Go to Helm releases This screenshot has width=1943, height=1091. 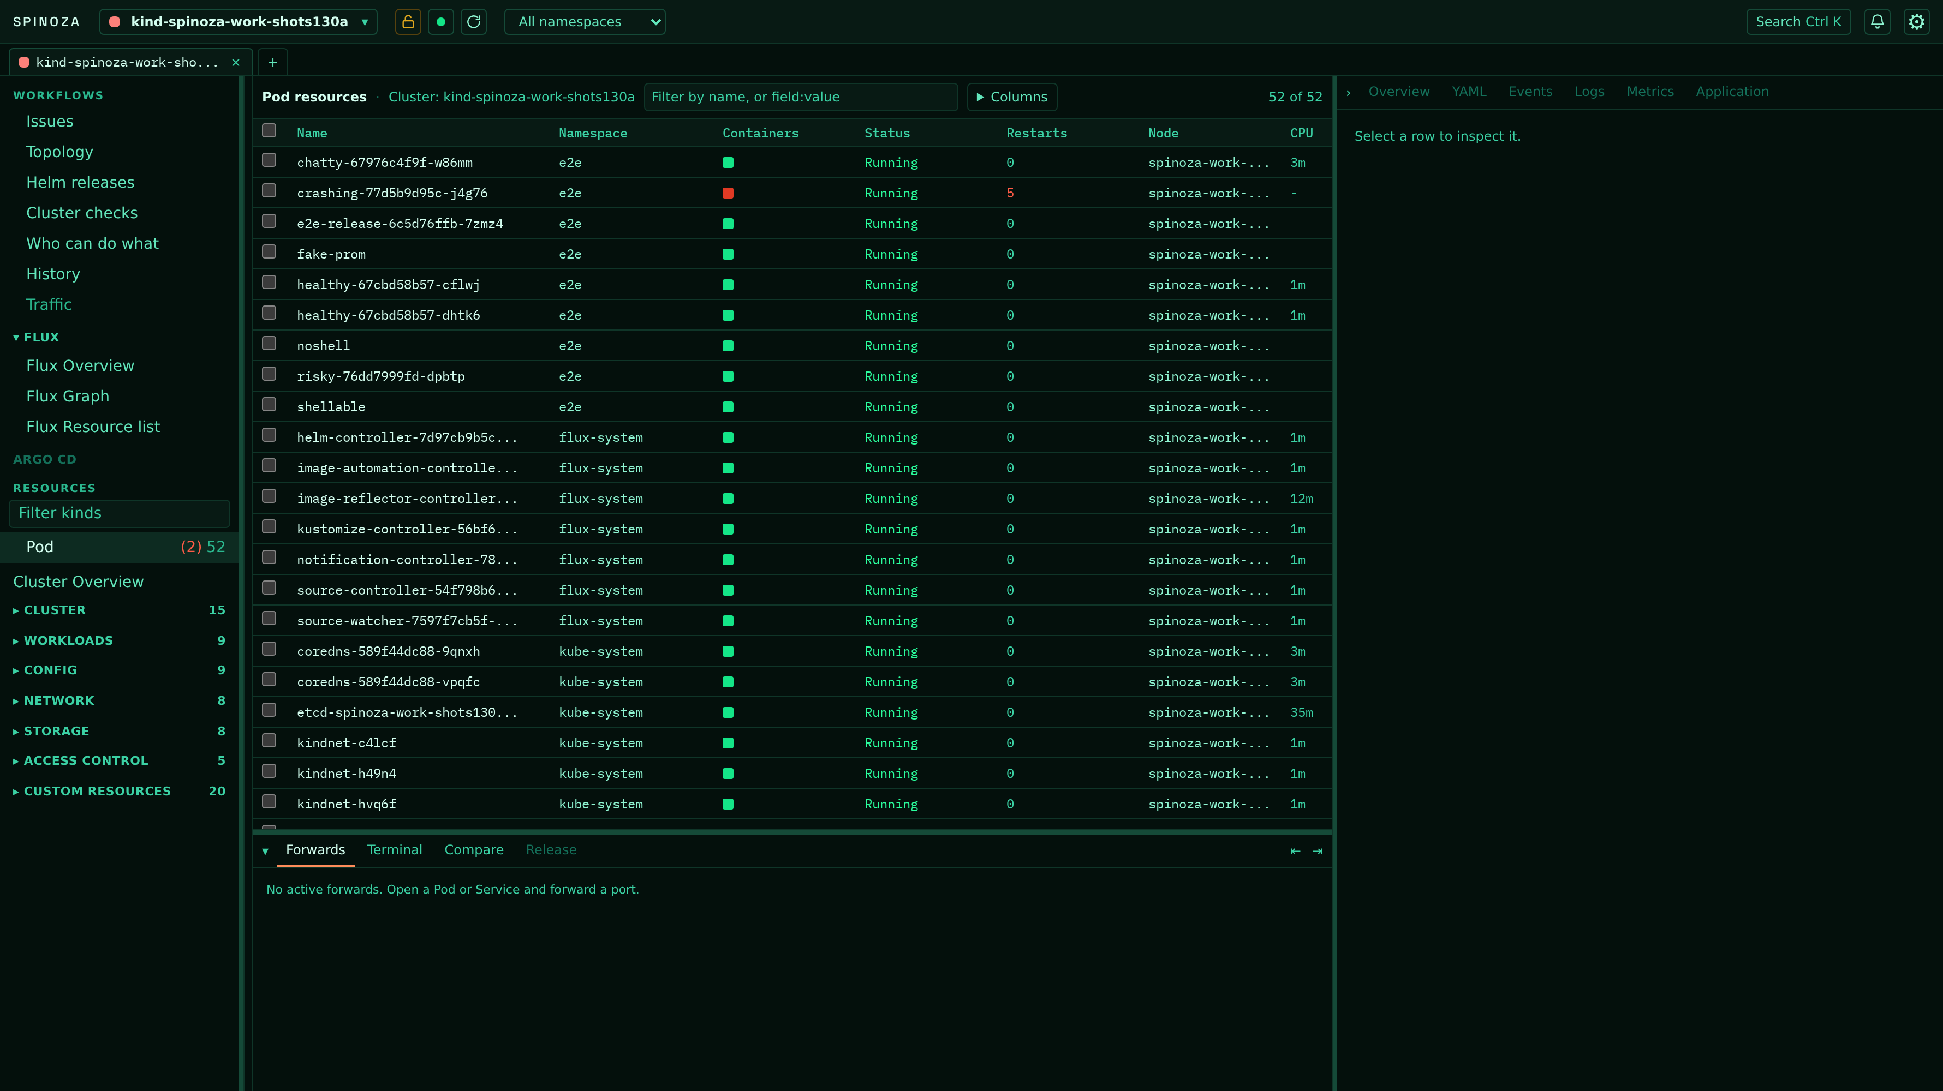point(80,182)
